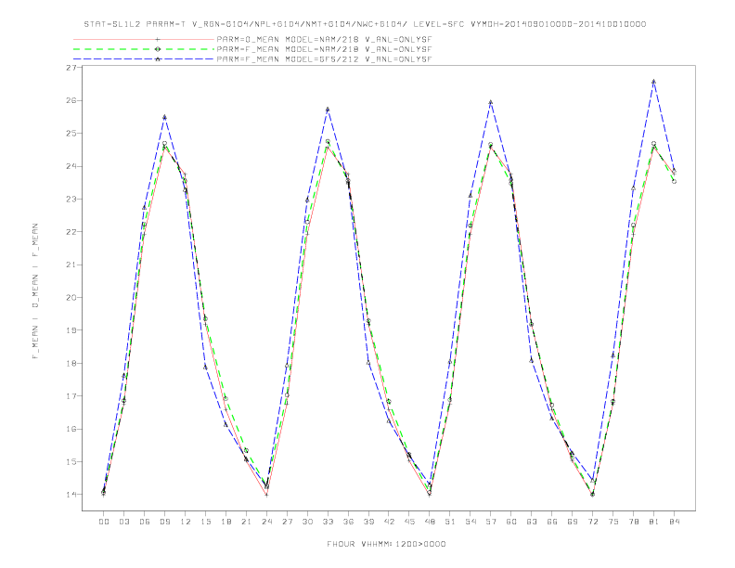Click the x-axis tick label 36

tap(348, 522)
